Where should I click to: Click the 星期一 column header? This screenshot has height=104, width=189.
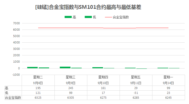[x=168, y=77]
